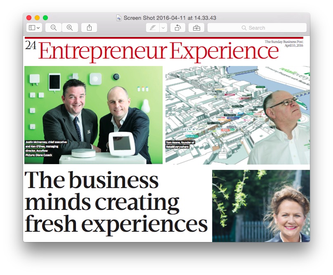Image resolution: width=333 pixels, height=275 pixels.
Task: Click the Entrepreneur Experience red headline
Action: point(158,51)
